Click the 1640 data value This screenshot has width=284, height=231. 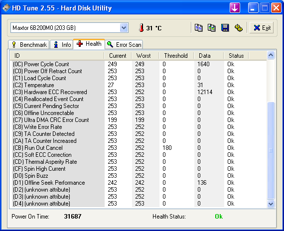tap(203, 64)
